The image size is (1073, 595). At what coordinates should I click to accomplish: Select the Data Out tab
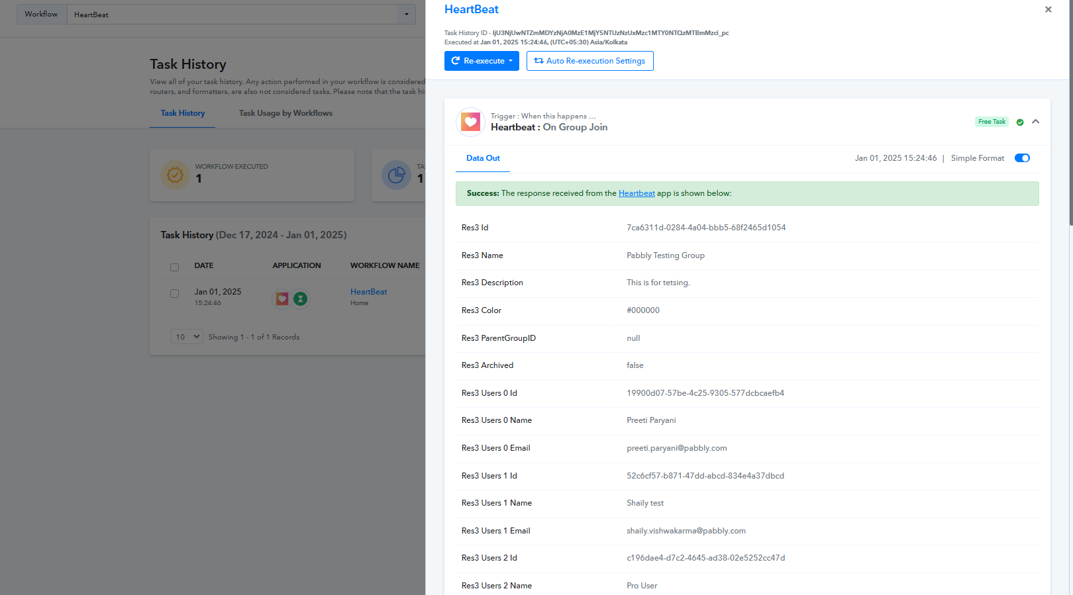[483, 158]
